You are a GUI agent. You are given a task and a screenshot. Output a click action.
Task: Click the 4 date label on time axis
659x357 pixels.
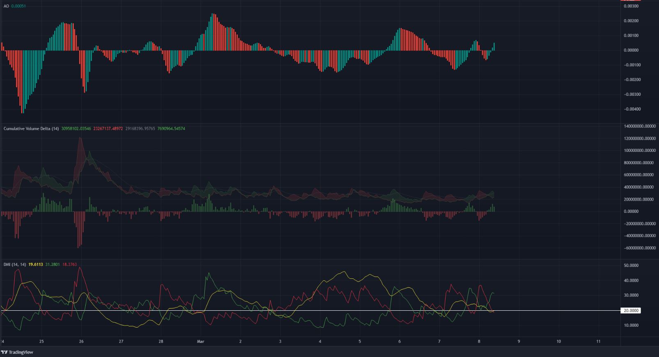(320, 341)
